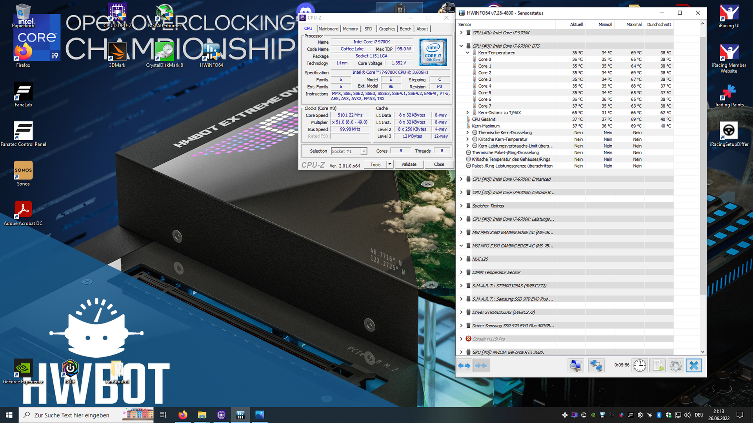The height and width of the screenshot is (423, 753).
Task: Open File Explorer in the taskbar
Action: coord(202,415)
